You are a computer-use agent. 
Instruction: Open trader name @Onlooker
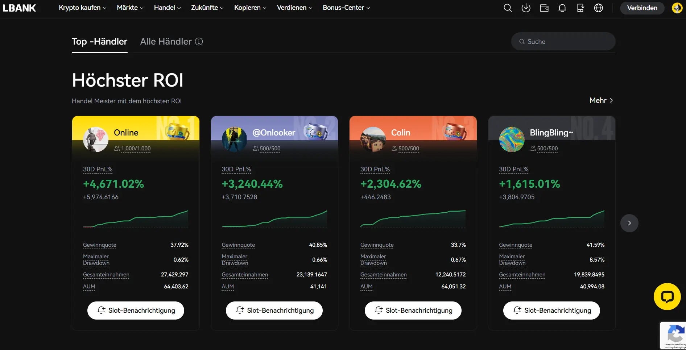point(274,133)
